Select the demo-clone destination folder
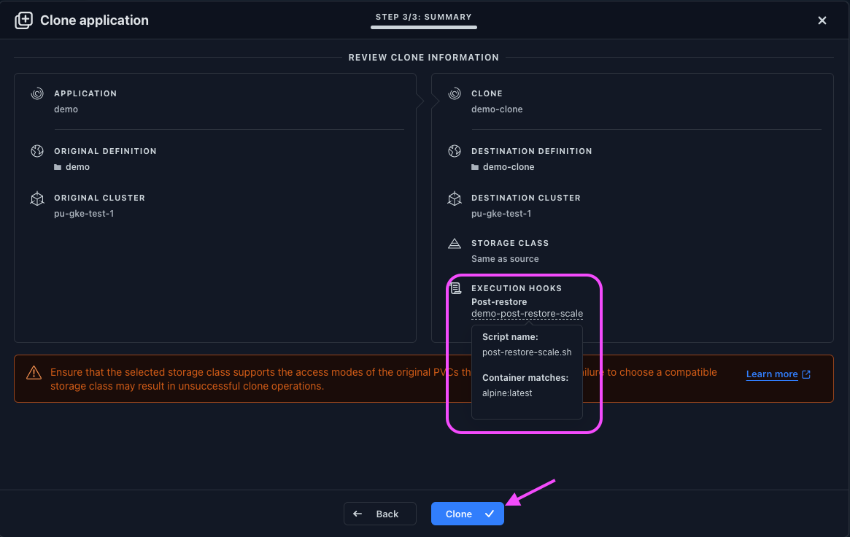 (508, 167)
